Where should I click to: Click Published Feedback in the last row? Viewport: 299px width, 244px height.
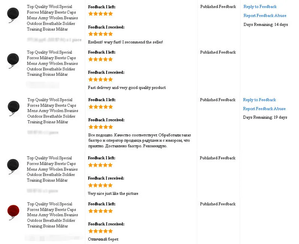(218, 204)
